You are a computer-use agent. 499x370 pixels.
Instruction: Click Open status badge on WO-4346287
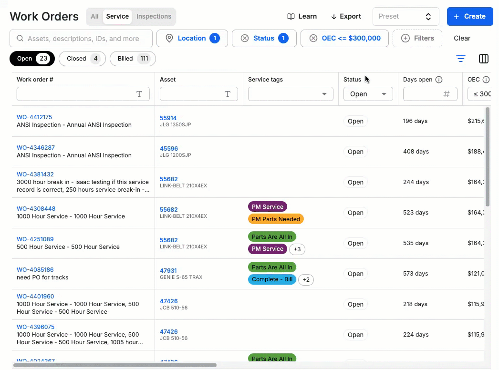pyautogui.click(x=355, y=152)
